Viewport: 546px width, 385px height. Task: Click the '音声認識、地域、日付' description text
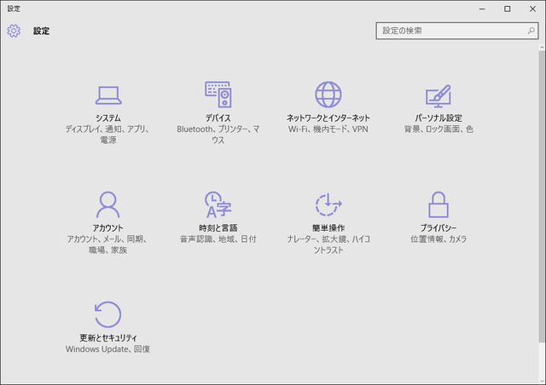pyautogui.click(x=218, y=239)
